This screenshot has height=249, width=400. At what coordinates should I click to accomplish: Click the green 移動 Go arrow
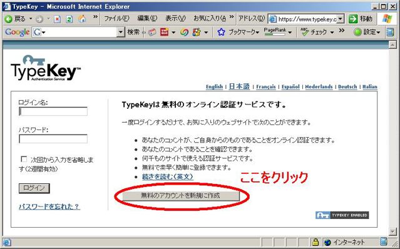(x=353, y=19)
